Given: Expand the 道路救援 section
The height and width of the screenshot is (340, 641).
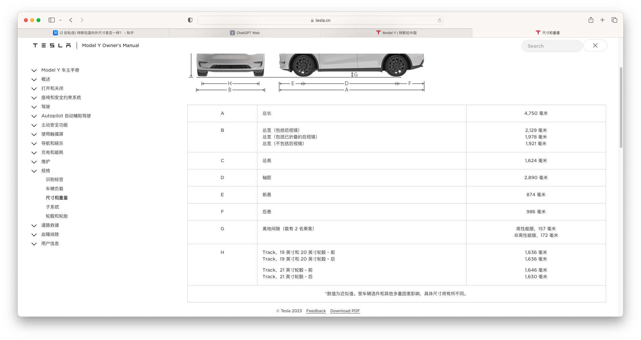Looking at the screenshot, I should pyautogui.click(x=34, y=226).
